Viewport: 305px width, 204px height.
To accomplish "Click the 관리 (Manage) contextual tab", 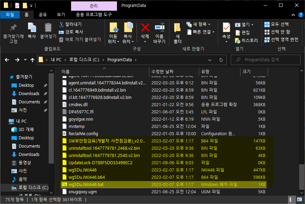I will click(x=94, y=6).
